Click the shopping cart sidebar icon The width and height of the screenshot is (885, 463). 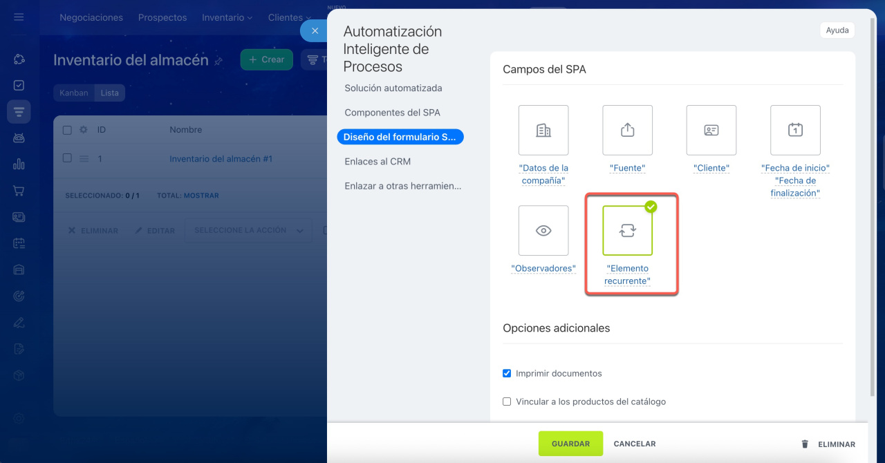click(19, 191)
